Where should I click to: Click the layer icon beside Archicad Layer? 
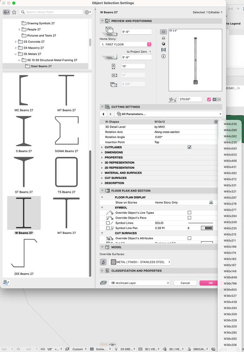click(x=103, y=283)
